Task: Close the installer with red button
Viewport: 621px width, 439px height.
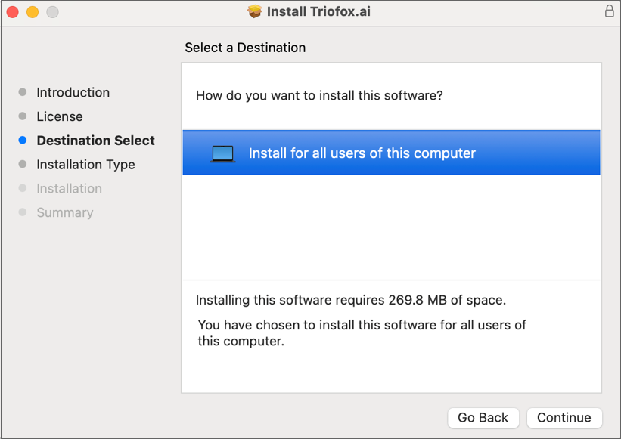Action: [x=13, y=12]
